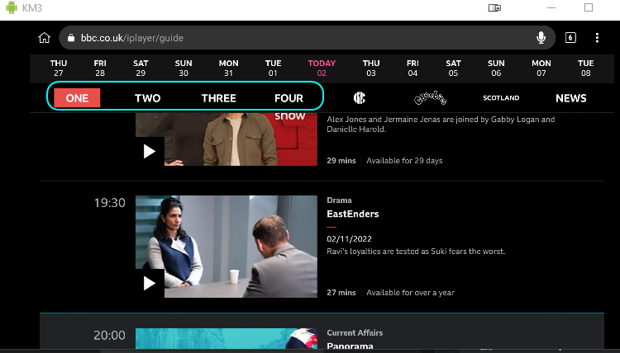Play the EastEnders 19:30 episode
620x353 pixels.
tap(150, 283)
